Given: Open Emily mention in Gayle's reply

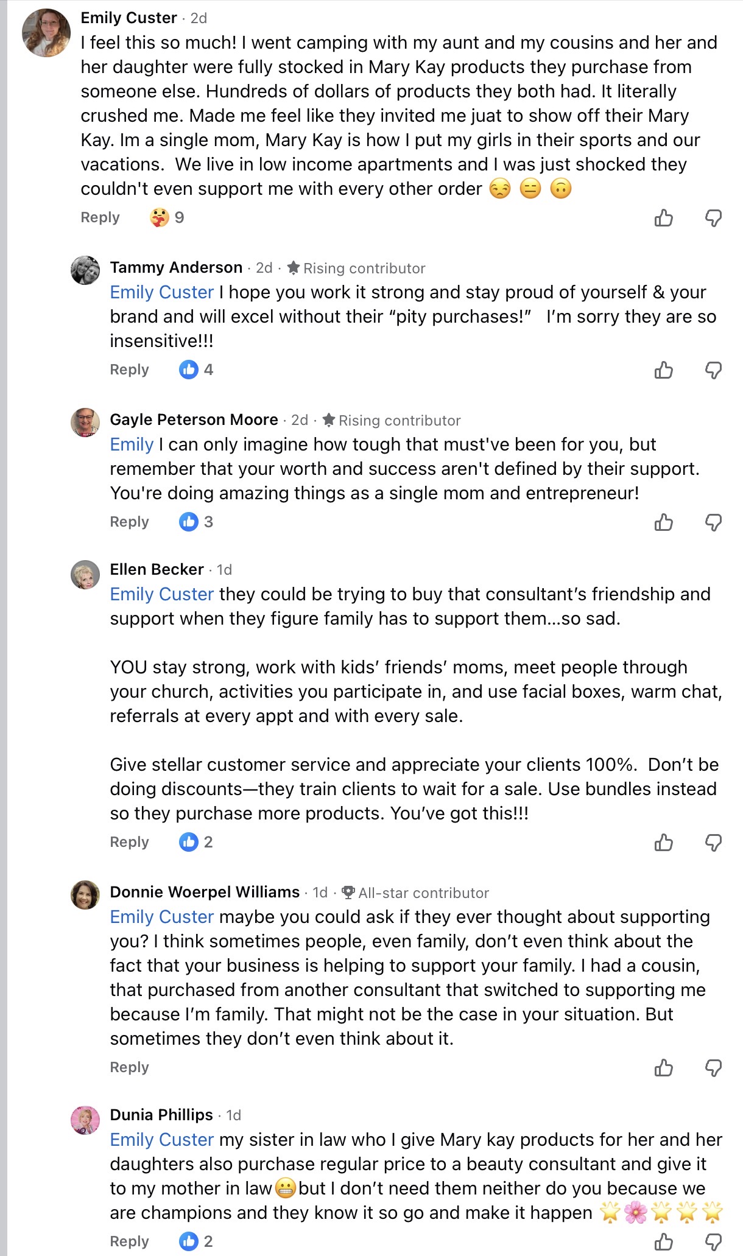Looking at the screenshot, I should [132, 444].
